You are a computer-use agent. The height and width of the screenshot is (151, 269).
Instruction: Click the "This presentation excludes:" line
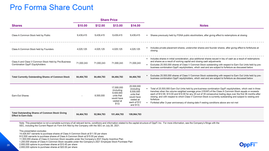click(x=33, y=131)
